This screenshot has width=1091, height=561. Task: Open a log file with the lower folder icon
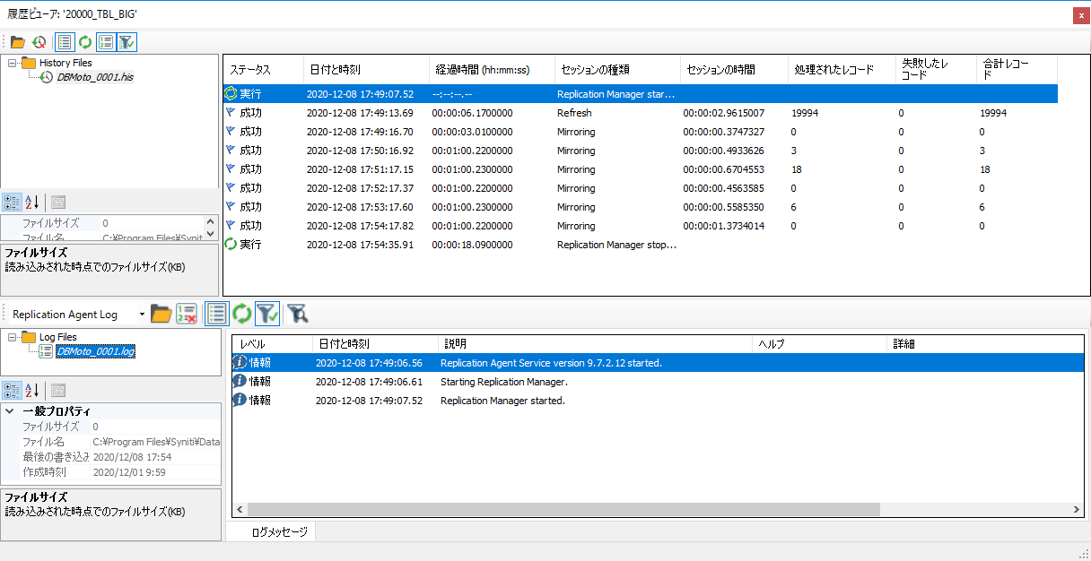coord(161,314)
